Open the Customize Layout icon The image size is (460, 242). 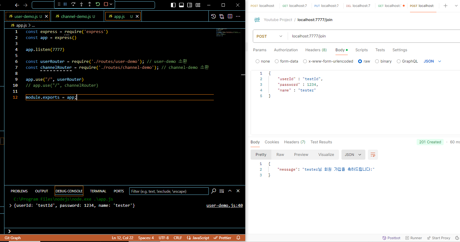point(198,5)
